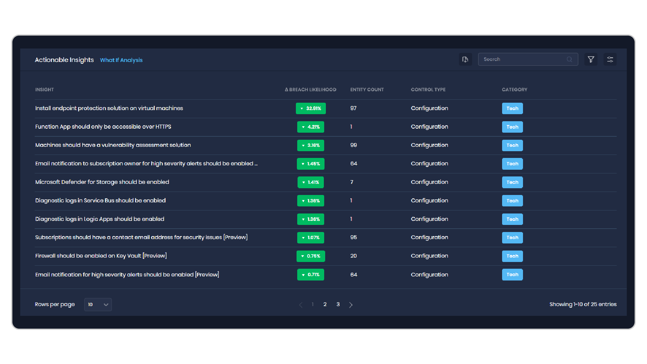
Task: Open Diagnostic logs in Service Bus insight
Action: pyautogui.click(x=100, y=201)
